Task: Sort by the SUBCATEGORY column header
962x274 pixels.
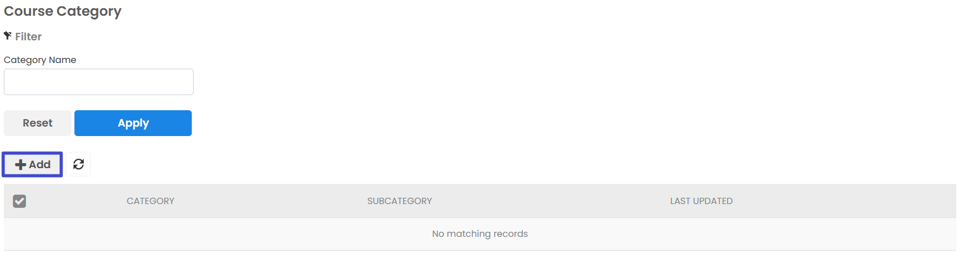Action: coord(399,201)
